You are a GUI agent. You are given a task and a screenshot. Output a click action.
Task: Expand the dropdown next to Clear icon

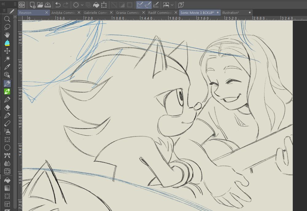[82, 5]
